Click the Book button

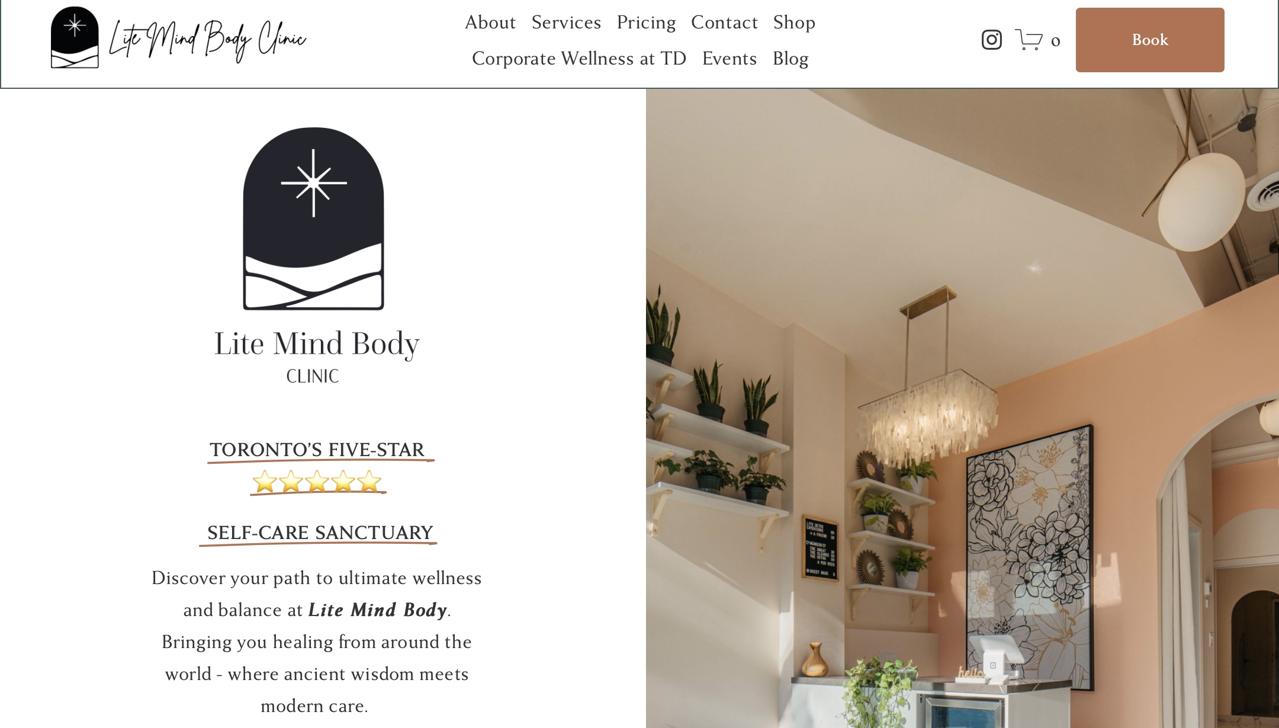pos(1150,40)
